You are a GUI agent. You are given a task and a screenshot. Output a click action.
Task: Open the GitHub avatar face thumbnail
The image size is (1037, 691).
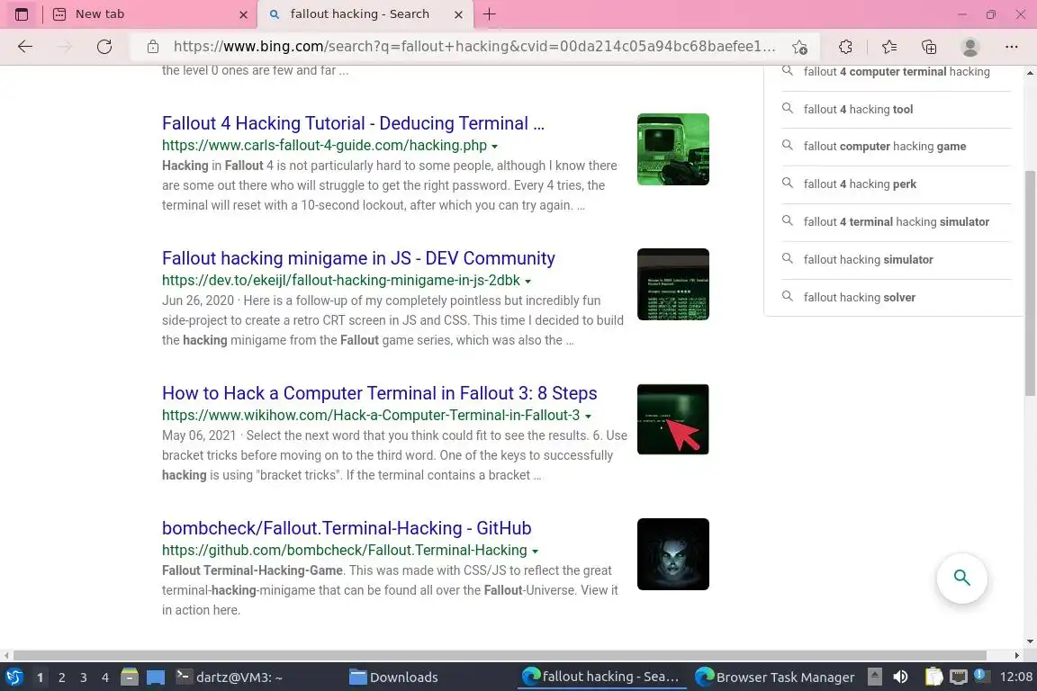click(672, 554)
